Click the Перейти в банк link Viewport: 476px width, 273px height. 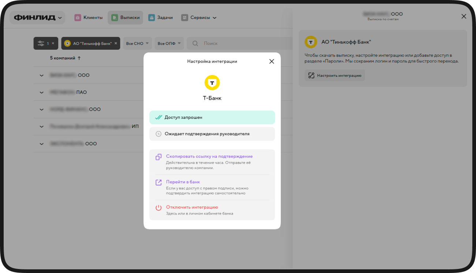point(183,182)
